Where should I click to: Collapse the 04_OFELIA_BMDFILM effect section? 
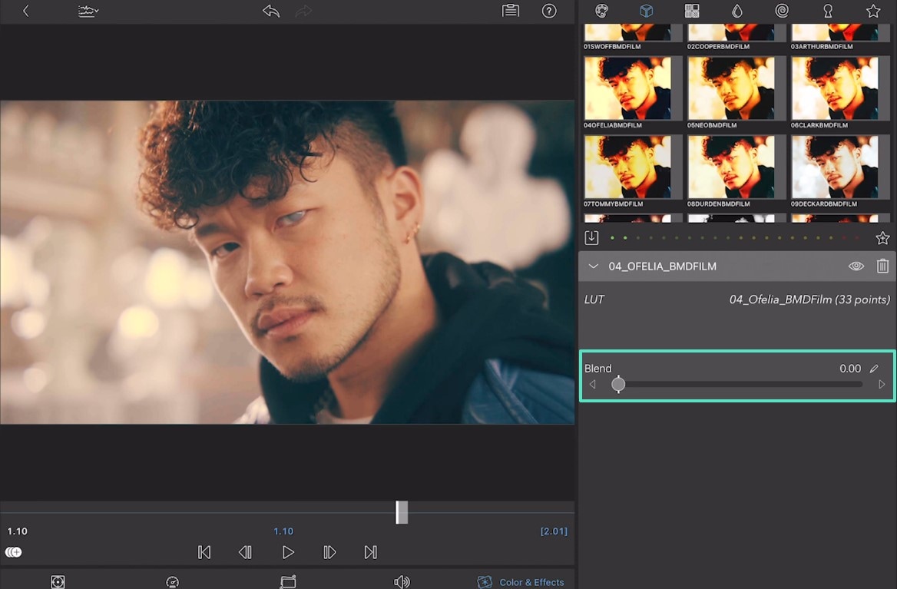(x=593, y=266)
